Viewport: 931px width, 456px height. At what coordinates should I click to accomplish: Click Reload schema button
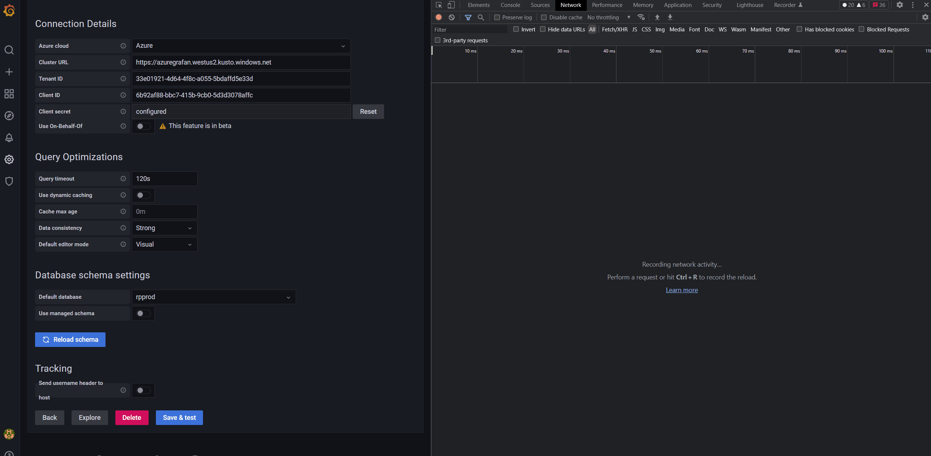[x=70, y=340]
